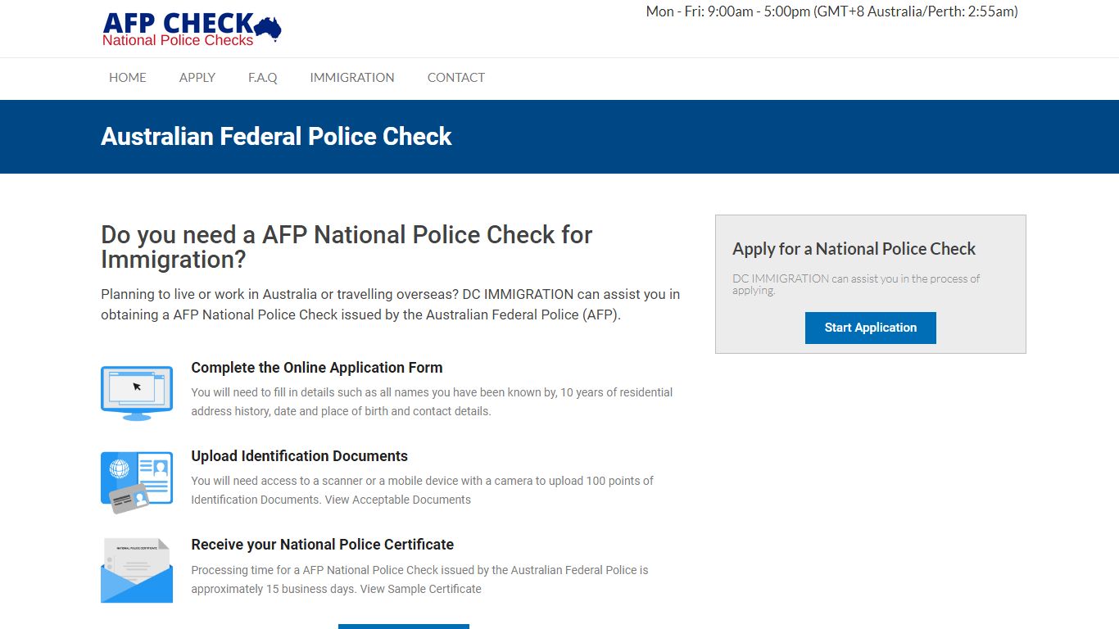Open the IMMIGRATION menu item
Screen dimensions: 1119x629
pyautogui.click(x=352, y=78)
